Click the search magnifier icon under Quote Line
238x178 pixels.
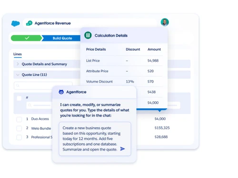click(x=18, y=85)
